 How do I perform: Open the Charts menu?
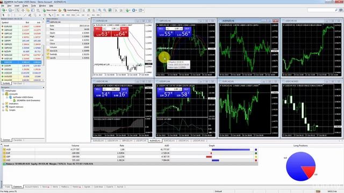point(25,6)
